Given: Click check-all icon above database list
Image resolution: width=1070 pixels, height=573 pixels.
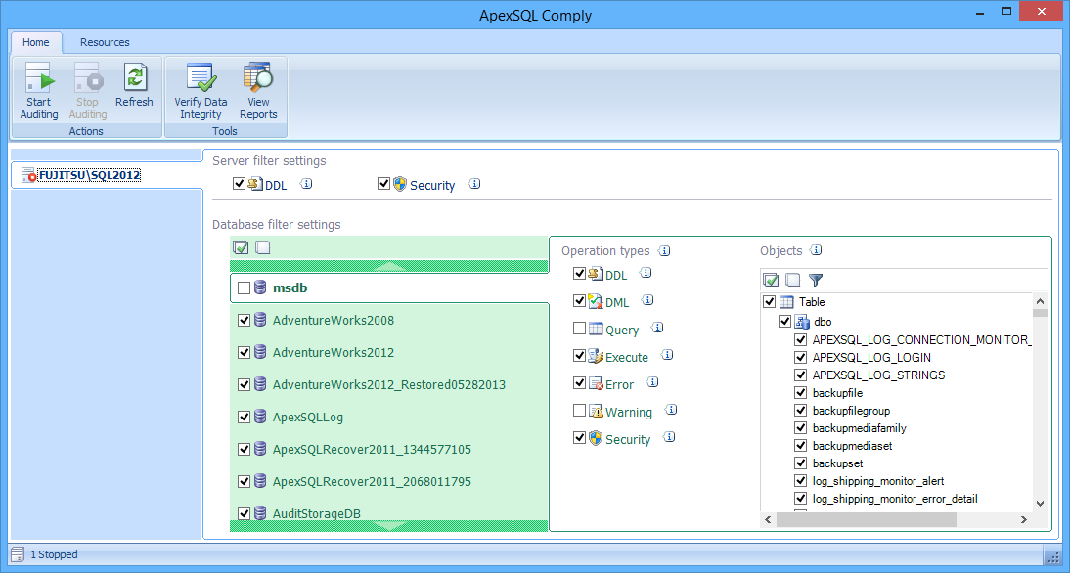Looking at the screenshot, I should coord(241,247).
